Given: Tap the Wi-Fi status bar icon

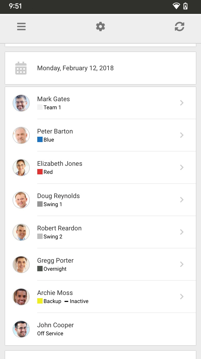Looking at the screenshot, I should click(x=176, y=6).
